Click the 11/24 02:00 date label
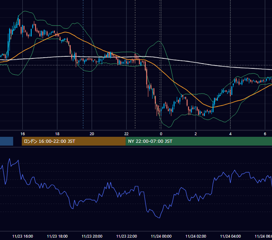 (x=196, y=236)
